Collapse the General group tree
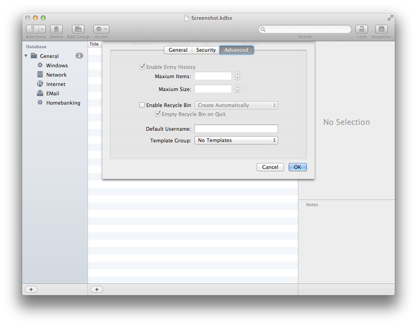The width and height of the screenshot is (417, 326). point(26,56)
